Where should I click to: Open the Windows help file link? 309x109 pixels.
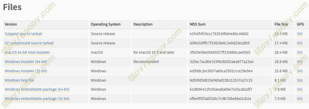[x=19, y=80]
